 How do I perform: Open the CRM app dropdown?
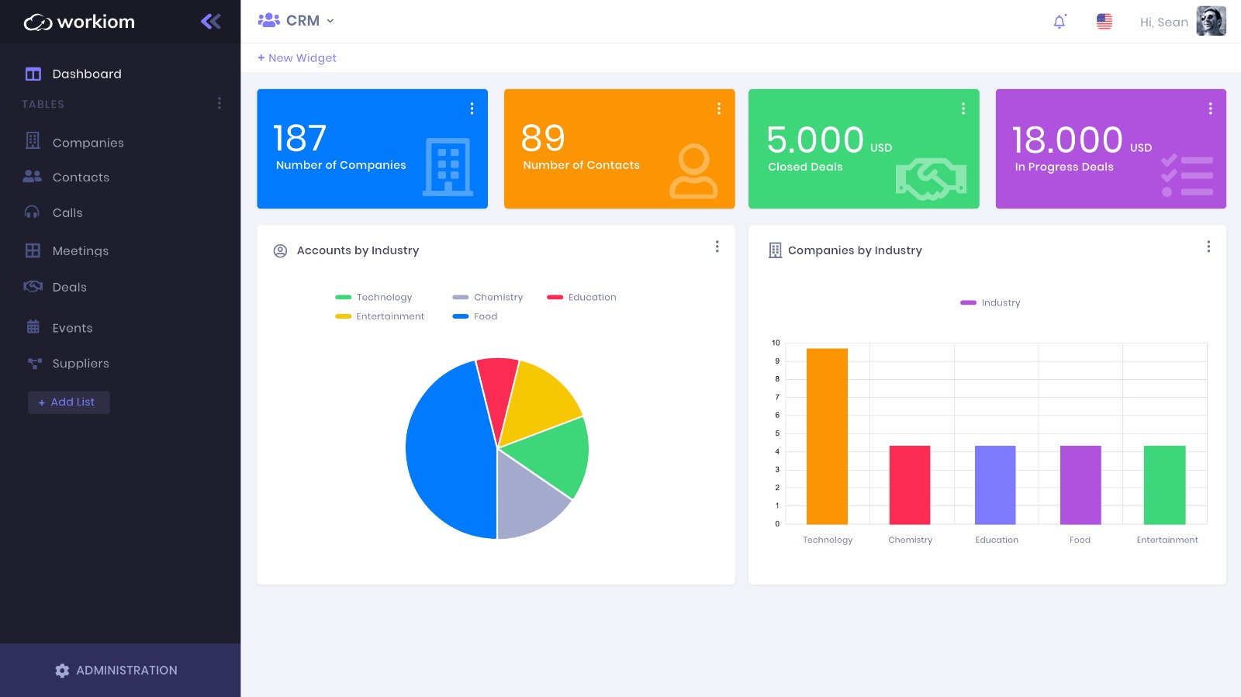click(296, 21)
